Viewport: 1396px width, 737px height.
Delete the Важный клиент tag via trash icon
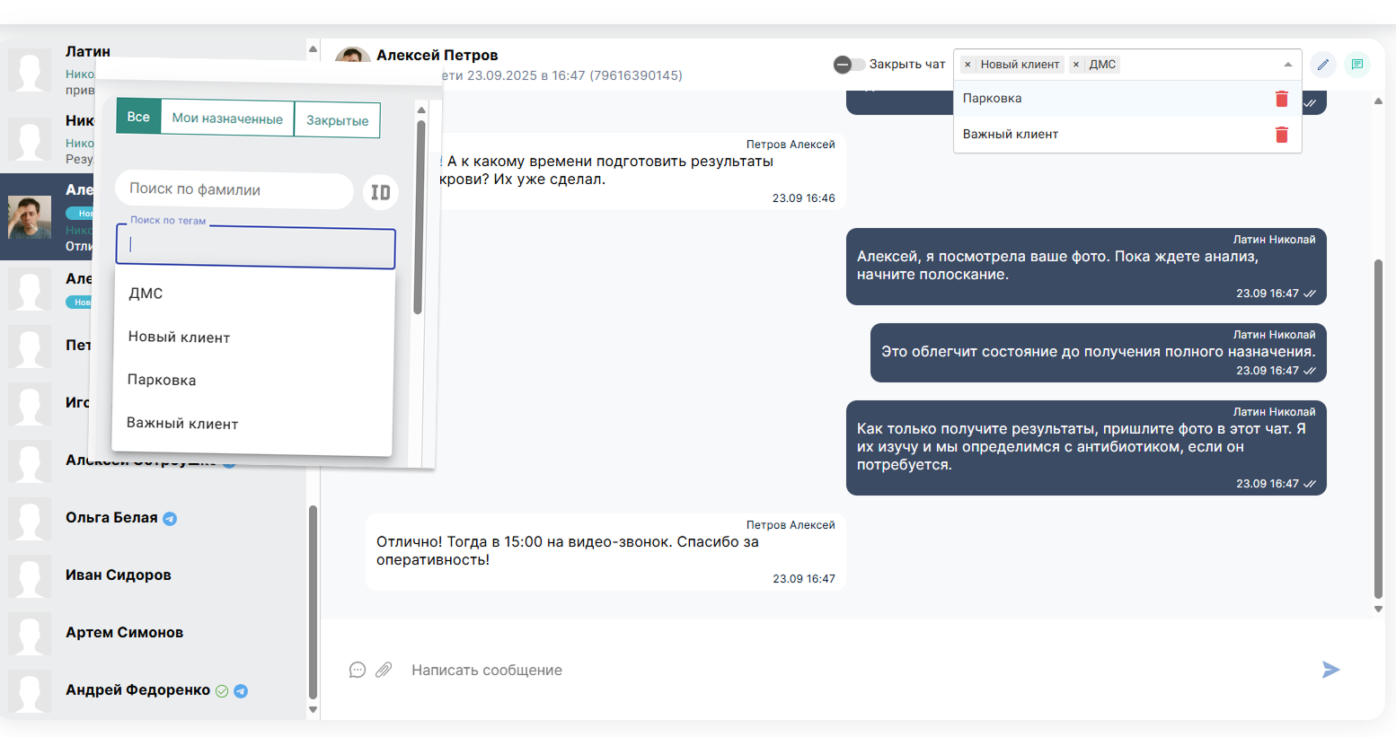1281,135
